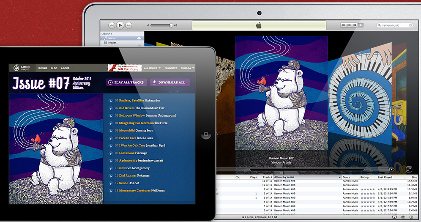Select the 12 of 12 Ramen Music #08 row

coord(317,185)
